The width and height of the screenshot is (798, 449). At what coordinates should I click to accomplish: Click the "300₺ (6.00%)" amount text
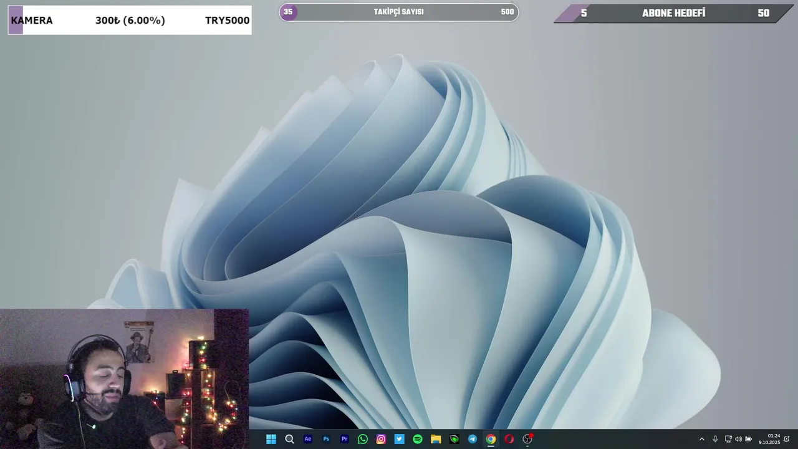[x=130, y=21]
